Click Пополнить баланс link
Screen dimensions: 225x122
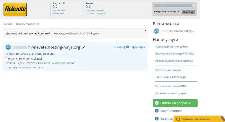point(95,10)
